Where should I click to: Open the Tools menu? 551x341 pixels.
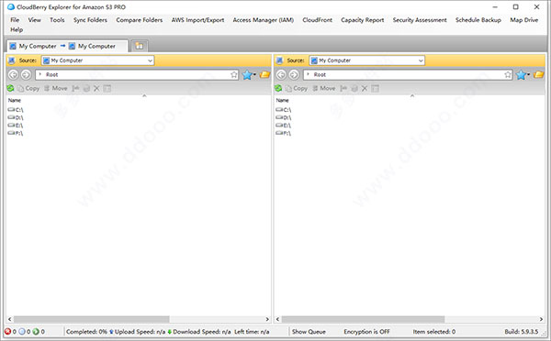tap(57, 20)
